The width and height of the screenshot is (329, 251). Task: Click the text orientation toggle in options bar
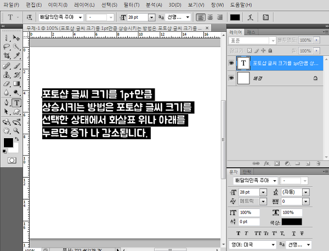coord(29,17)
